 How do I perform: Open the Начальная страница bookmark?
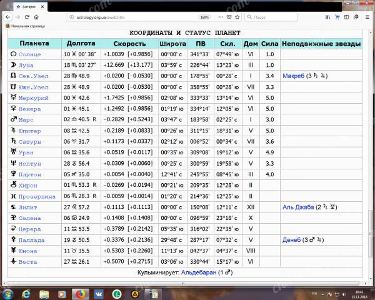25,26
